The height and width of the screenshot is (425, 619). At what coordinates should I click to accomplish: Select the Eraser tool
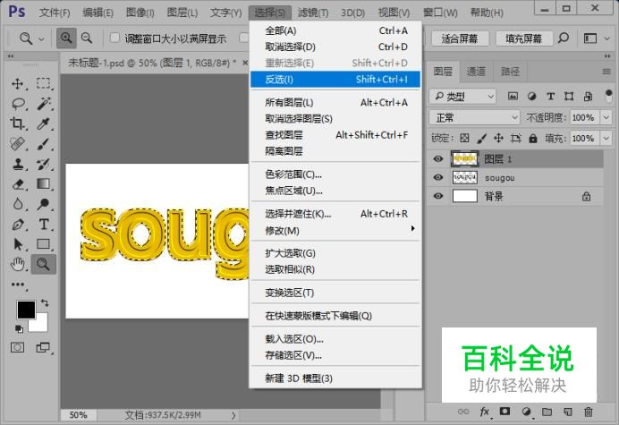[18, 184]
